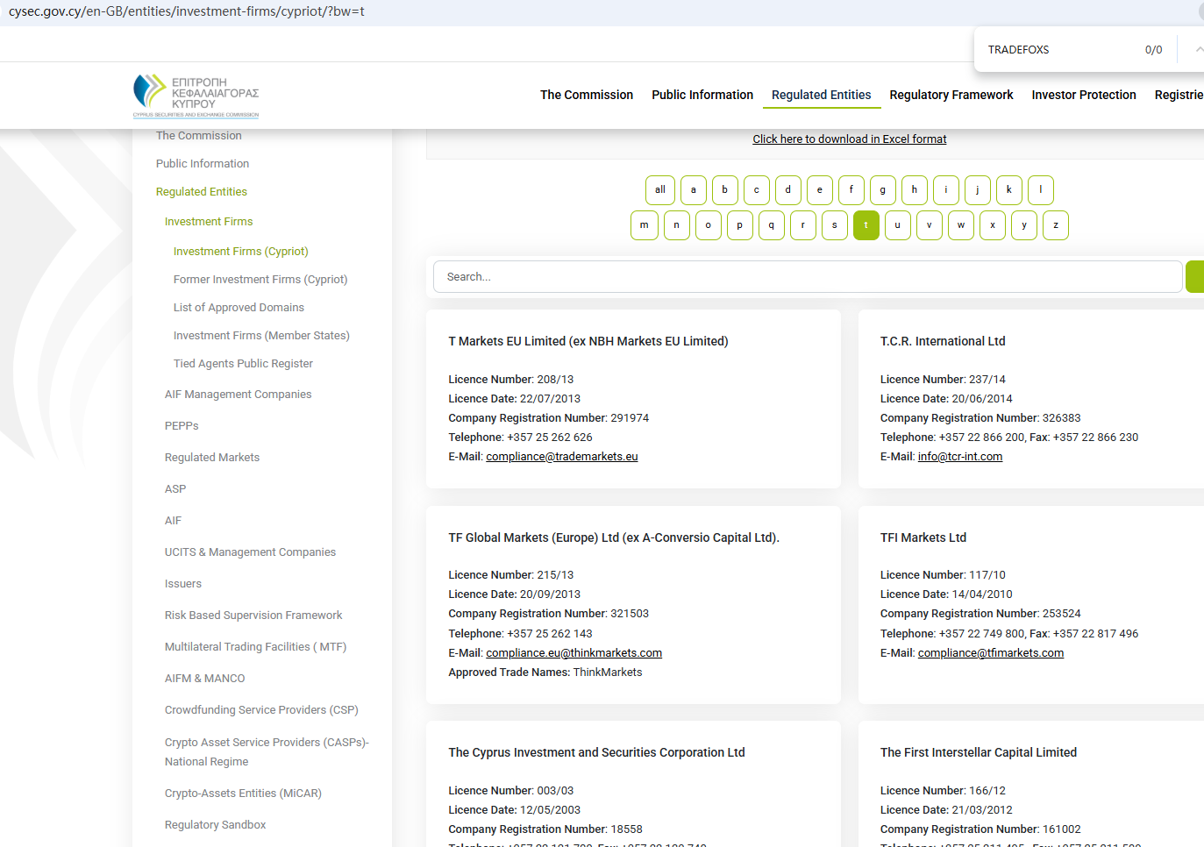1204x847 pixels.
Task: Open The Commission top menu
Action: (x=586, y=95)
